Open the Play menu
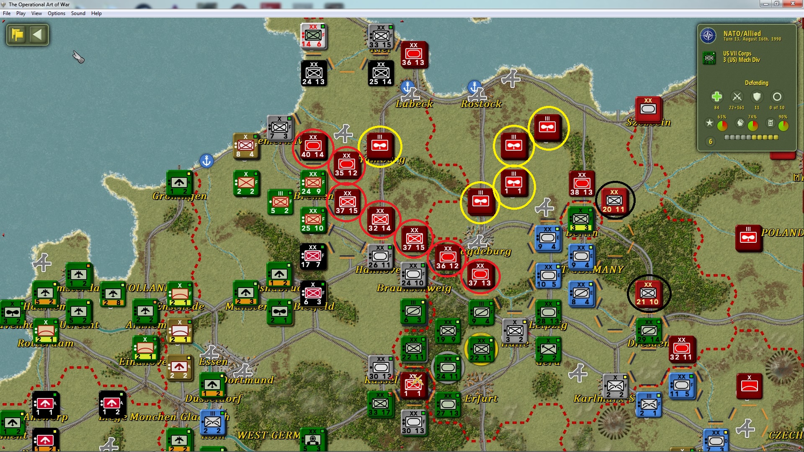This screenshot has height=452, width=804. tap(21, 13)
